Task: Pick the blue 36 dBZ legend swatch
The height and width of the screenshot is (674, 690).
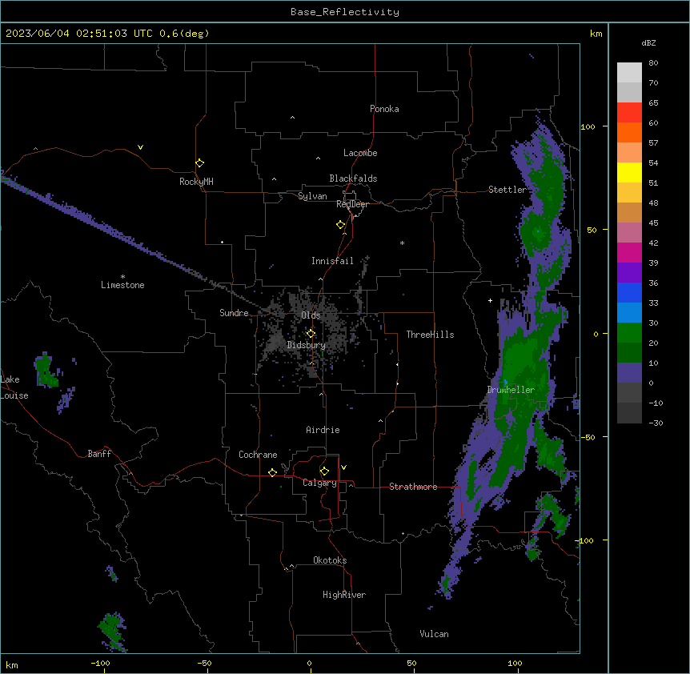Action: tap(629, 292)
